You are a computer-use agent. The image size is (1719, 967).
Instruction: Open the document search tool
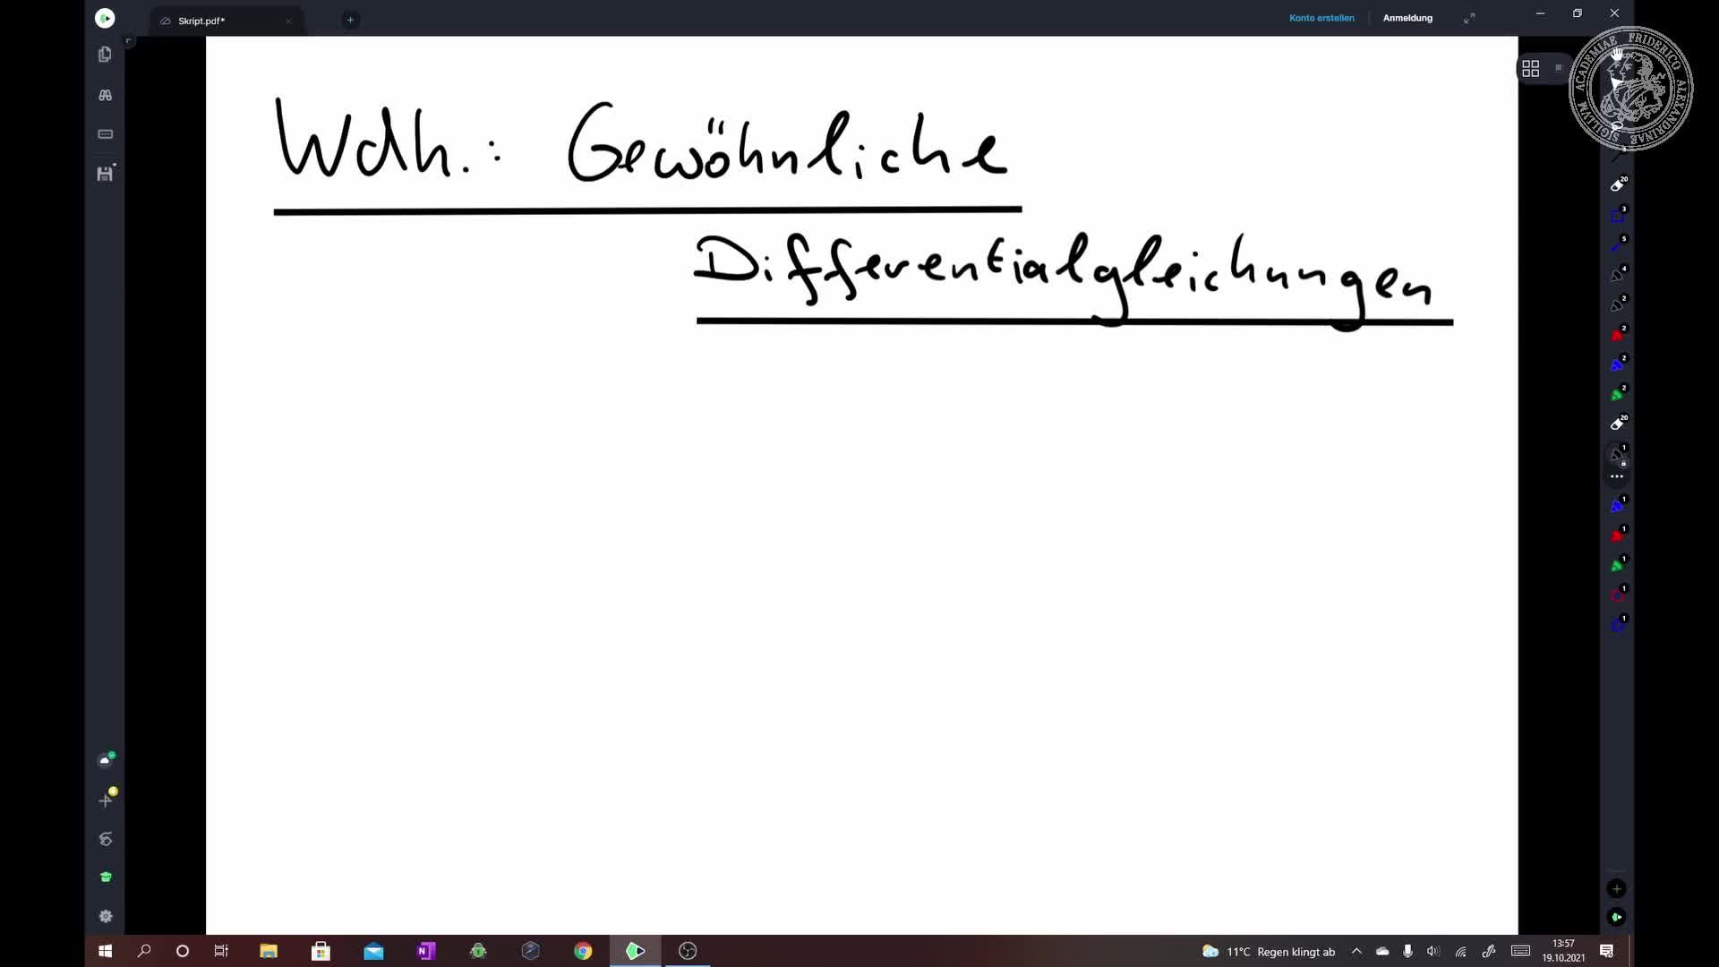[106, 95]
